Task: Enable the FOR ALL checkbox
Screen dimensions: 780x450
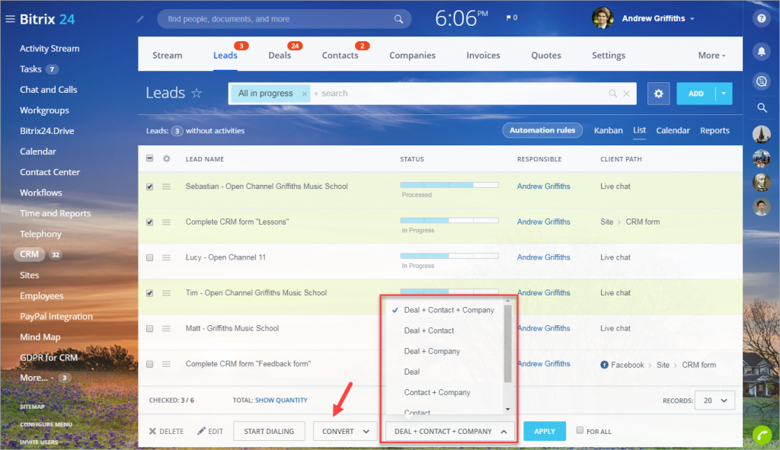Action: (x=580, y=430)
